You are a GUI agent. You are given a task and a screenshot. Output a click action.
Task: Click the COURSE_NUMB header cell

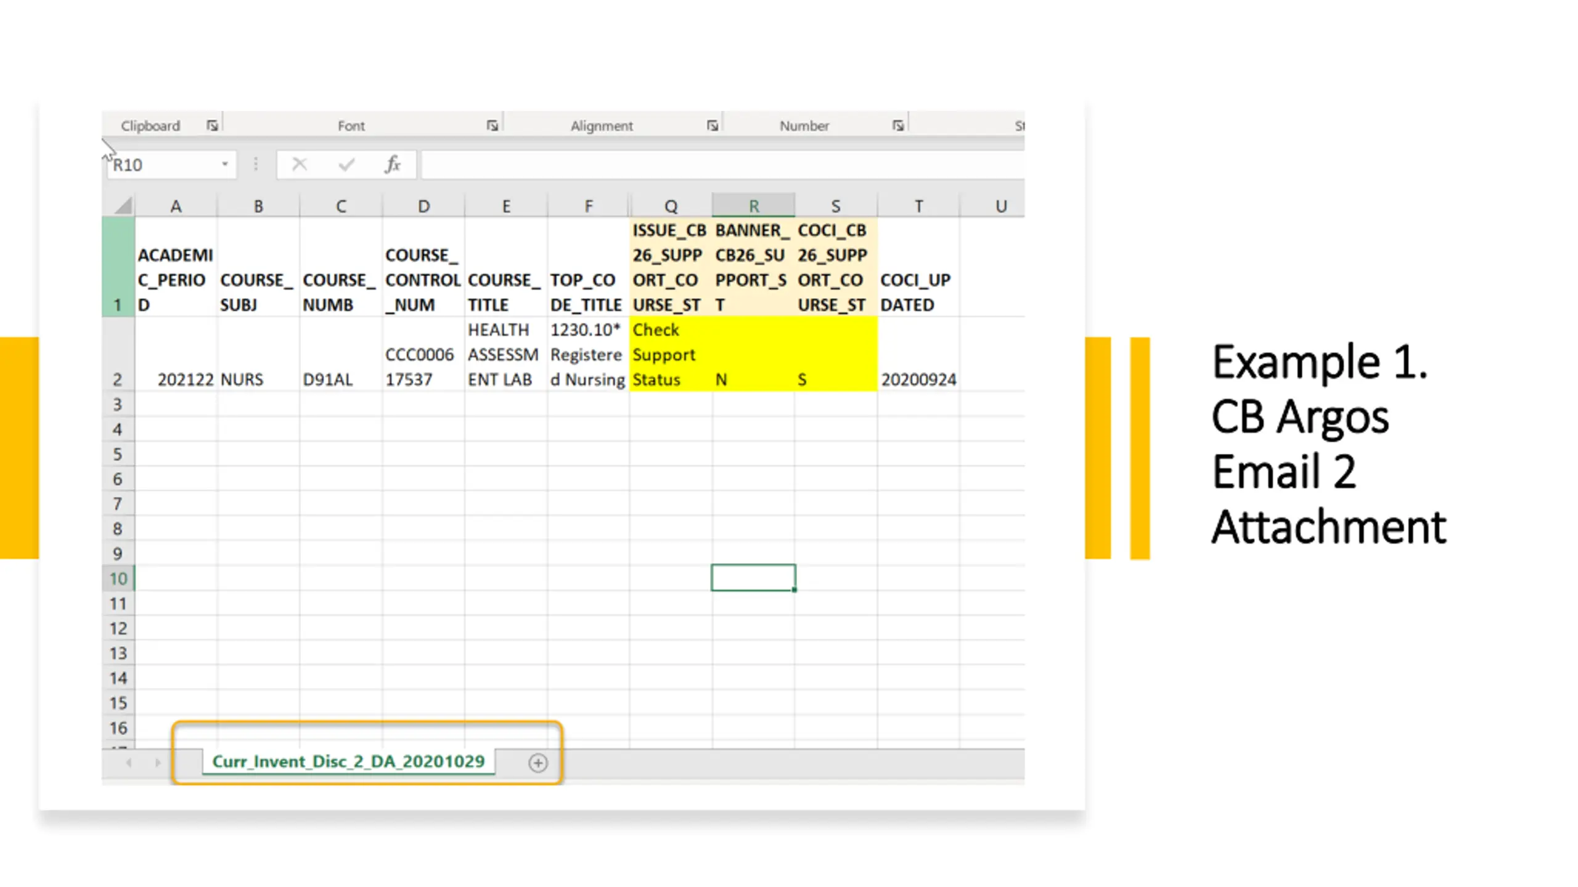pyautogui.click(x=341, y=267)
